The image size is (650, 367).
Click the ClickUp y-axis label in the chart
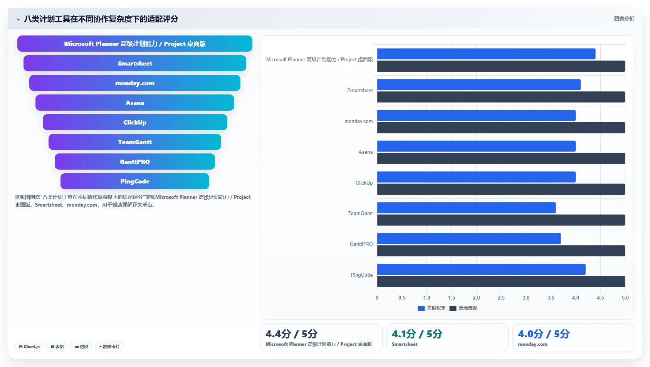click(x=364, y=183)
